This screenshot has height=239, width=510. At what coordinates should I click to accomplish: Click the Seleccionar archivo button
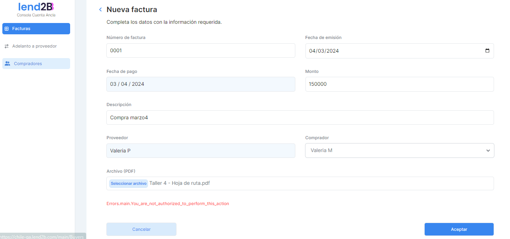click(128, 184)
